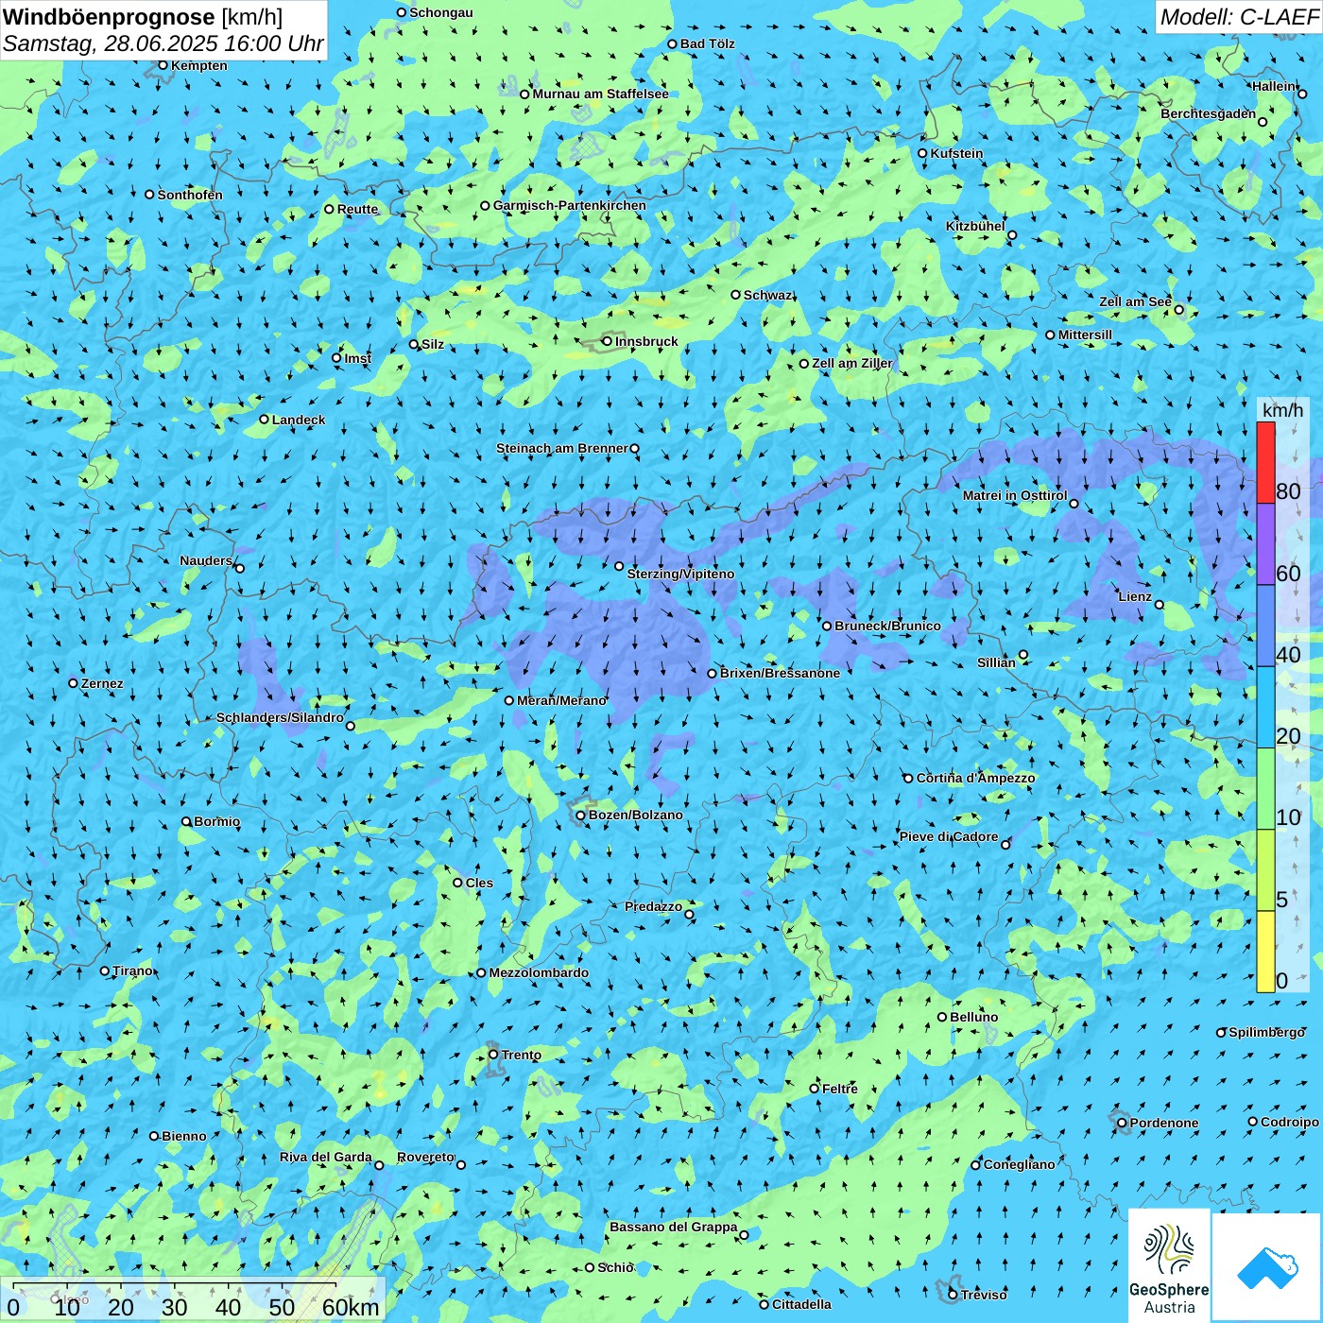Click the 'Garmisch-Partenkirchen' label

point(570,205)
